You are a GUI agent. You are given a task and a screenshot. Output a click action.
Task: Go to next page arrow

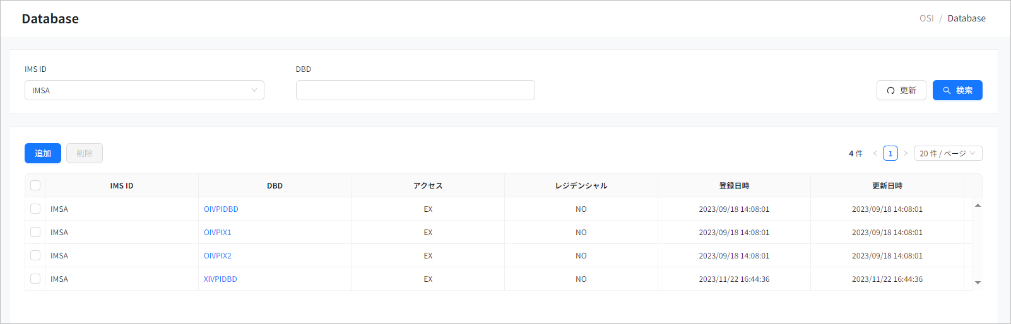tap(906, 153)
